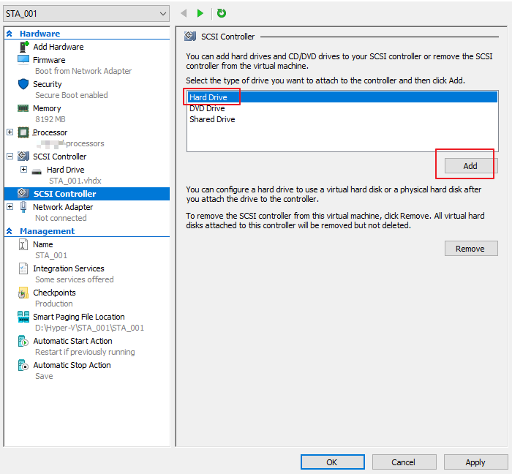
Task: Select Hard Drive in the drive type list
Action: [x=208, y=97]
